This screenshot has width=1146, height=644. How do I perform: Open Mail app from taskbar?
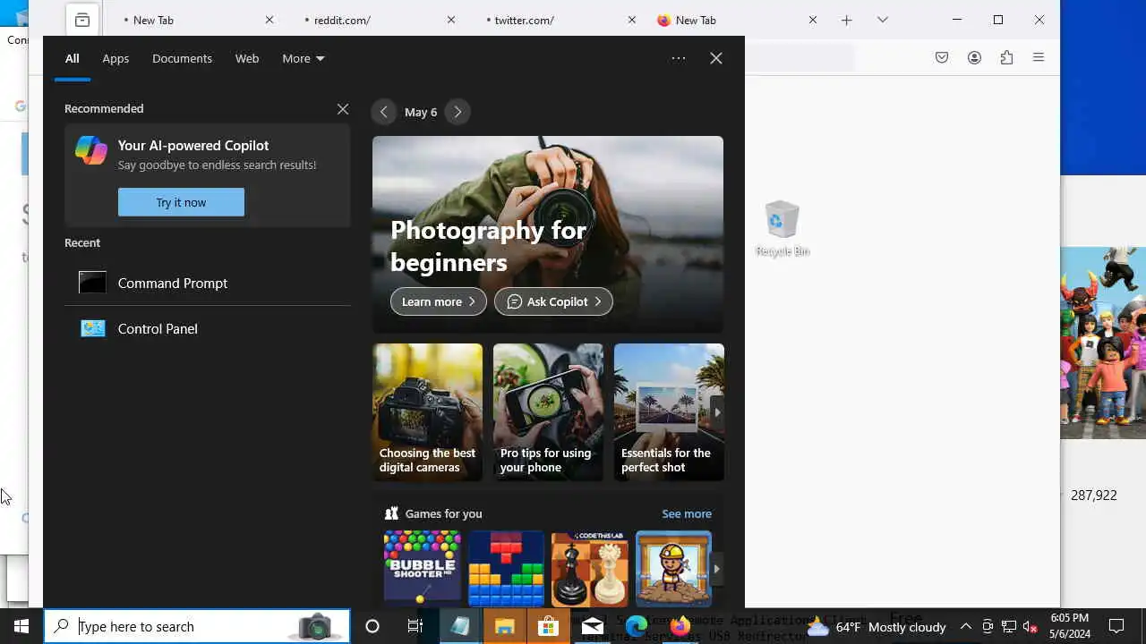click(x=592, y=626)
